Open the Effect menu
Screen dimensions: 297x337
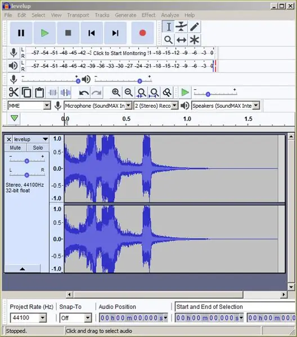148,15
